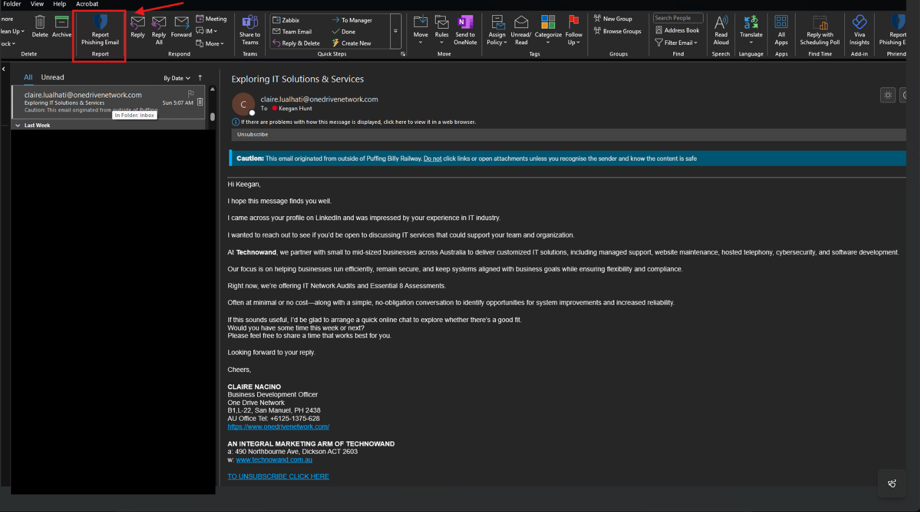Open the www.technowand.com.au link
The height and width of the screenshot is (512, 920).
pos(274,460)
